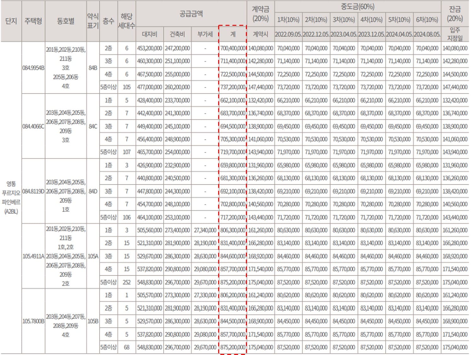Click land cost '453,200,000'
This screenshot has height=355, width=471.
pyautogui.click(x=149, y=48)
